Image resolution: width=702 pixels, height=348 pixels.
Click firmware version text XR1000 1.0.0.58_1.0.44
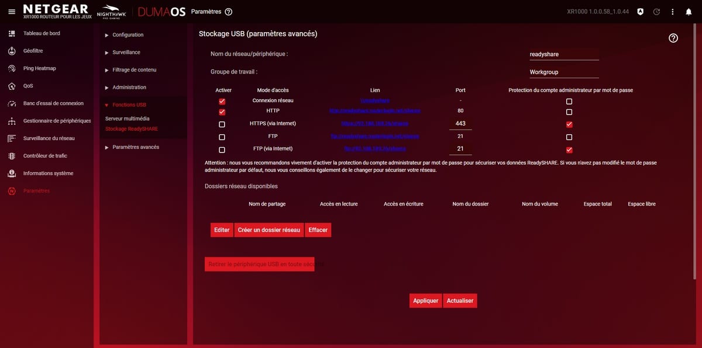pyautogui.click(x=598, y=12)
